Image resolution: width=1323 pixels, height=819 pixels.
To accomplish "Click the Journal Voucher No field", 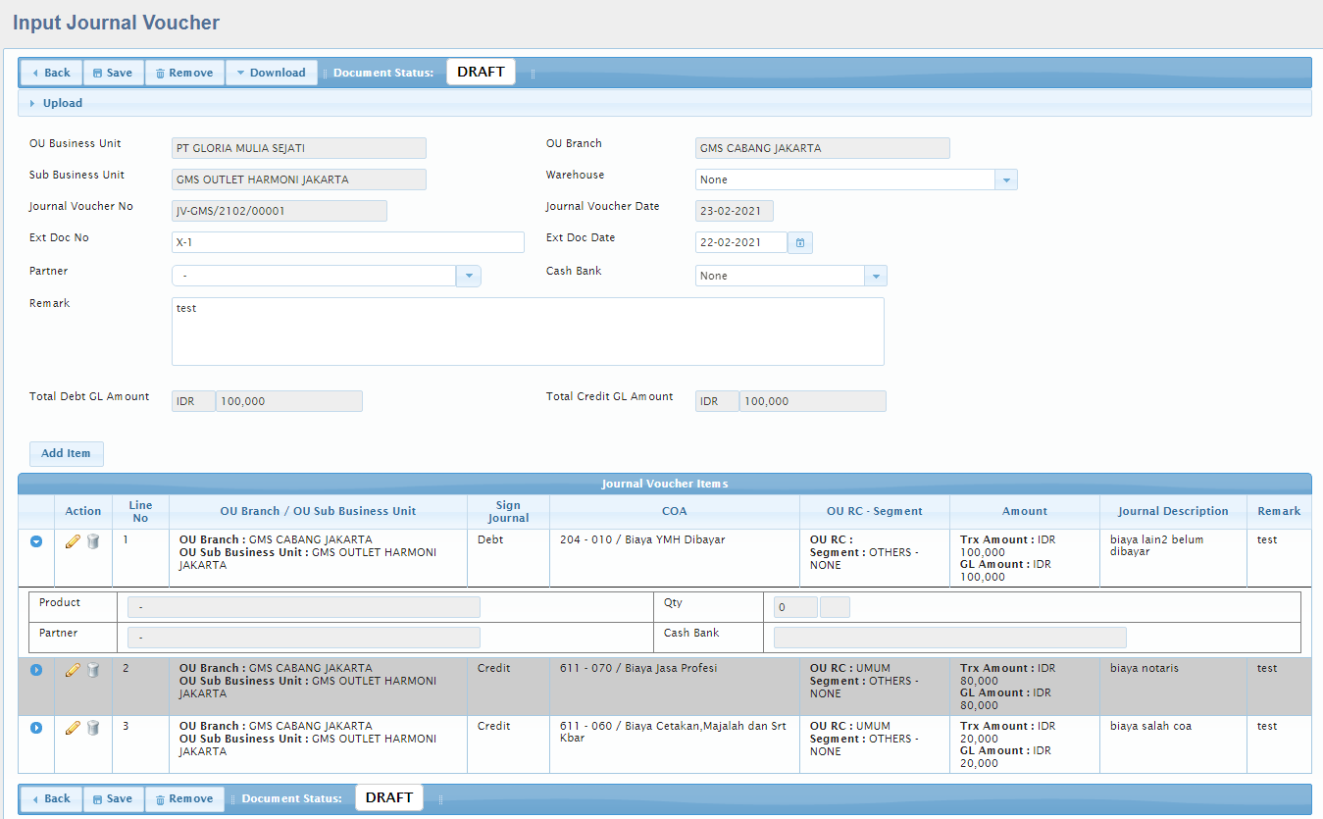I will click(x=280, y=211).
